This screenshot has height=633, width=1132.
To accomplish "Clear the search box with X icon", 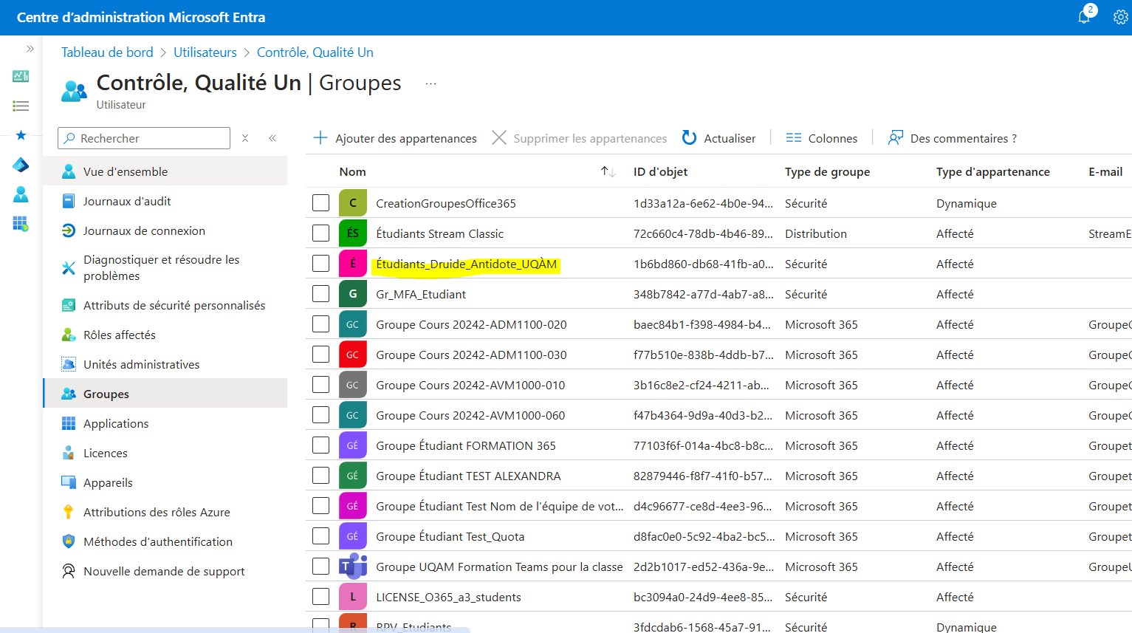I will (x=245, y=138).
